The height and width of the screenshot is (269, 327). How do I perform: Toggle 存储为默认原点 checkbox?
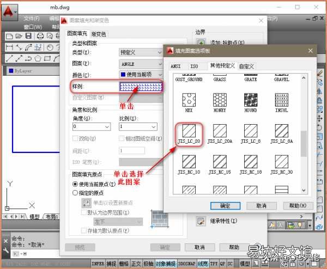pyautogui.click(x=84, y=230)
